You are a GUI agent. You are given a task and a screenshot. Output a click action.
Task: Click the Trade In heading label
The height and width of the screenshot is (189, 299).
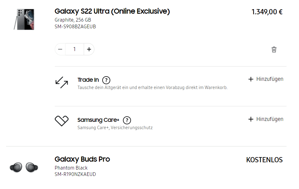point(88,80)
